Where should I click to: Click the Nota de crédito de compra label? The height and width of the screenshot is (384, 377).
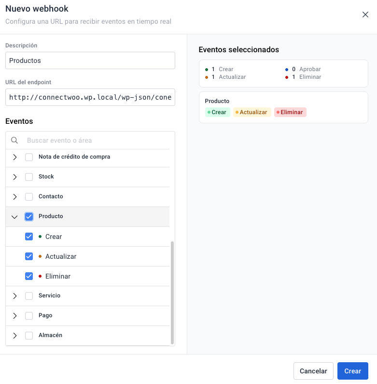pyautogui.click(x=74, y=157)
